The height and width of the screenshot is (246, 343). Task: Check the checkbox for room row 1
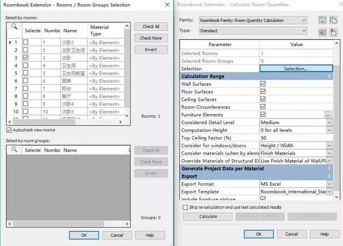(26, 42)
